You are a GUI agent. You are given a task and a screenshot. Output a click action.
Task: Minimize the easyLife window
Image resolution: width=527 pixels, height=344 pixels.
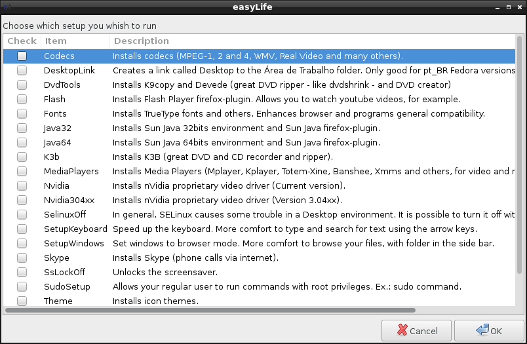click(498, 7)
